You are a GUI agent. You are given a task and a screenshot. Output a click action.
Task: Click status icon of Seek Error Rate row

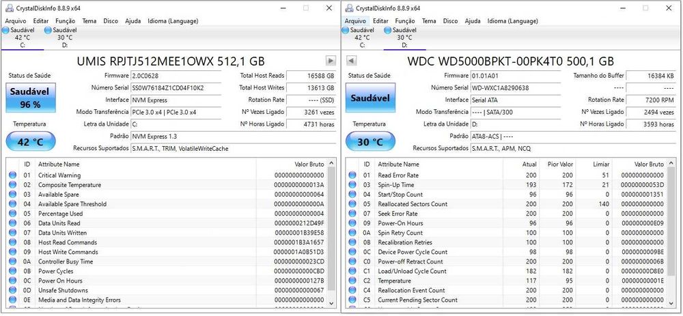point(352,214)
